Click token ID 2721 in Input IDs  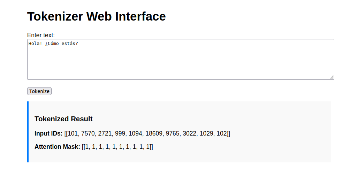click(105, 133)
